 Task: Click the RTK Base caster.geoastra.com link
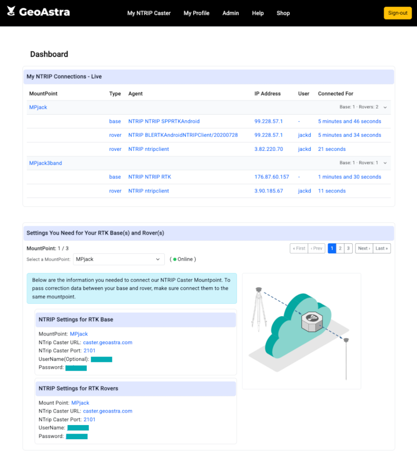tap(108, 342)
